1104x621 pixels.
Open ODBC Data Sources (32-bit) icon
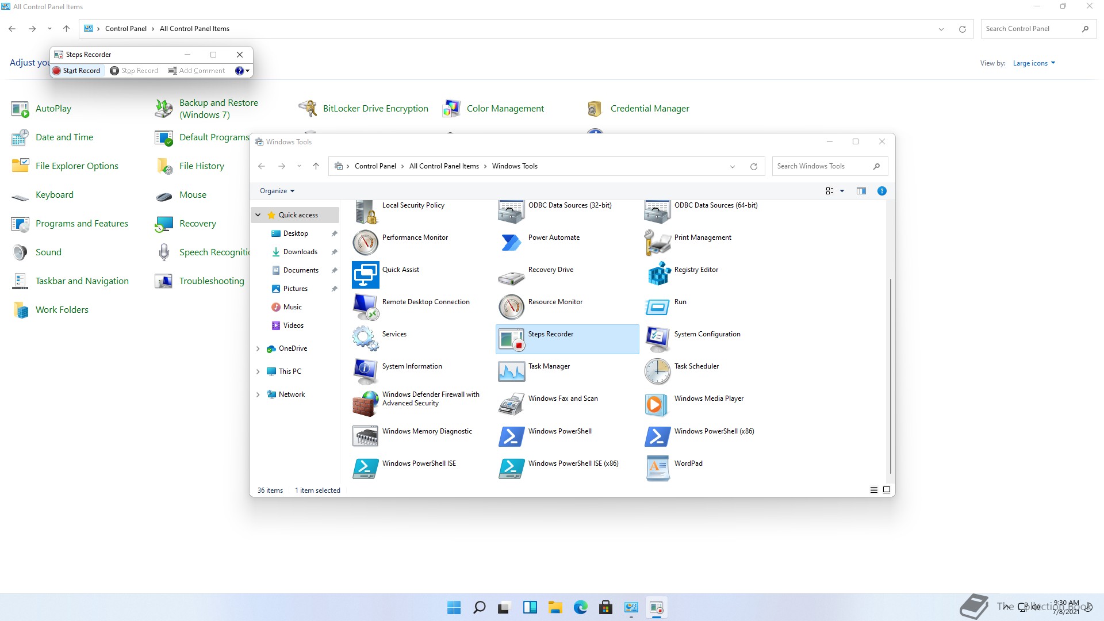(511, 212)
